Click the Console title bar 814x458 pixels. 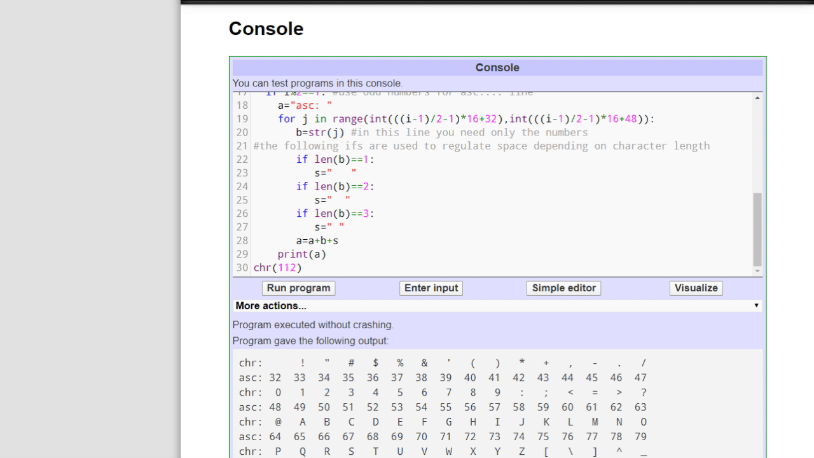497,67
